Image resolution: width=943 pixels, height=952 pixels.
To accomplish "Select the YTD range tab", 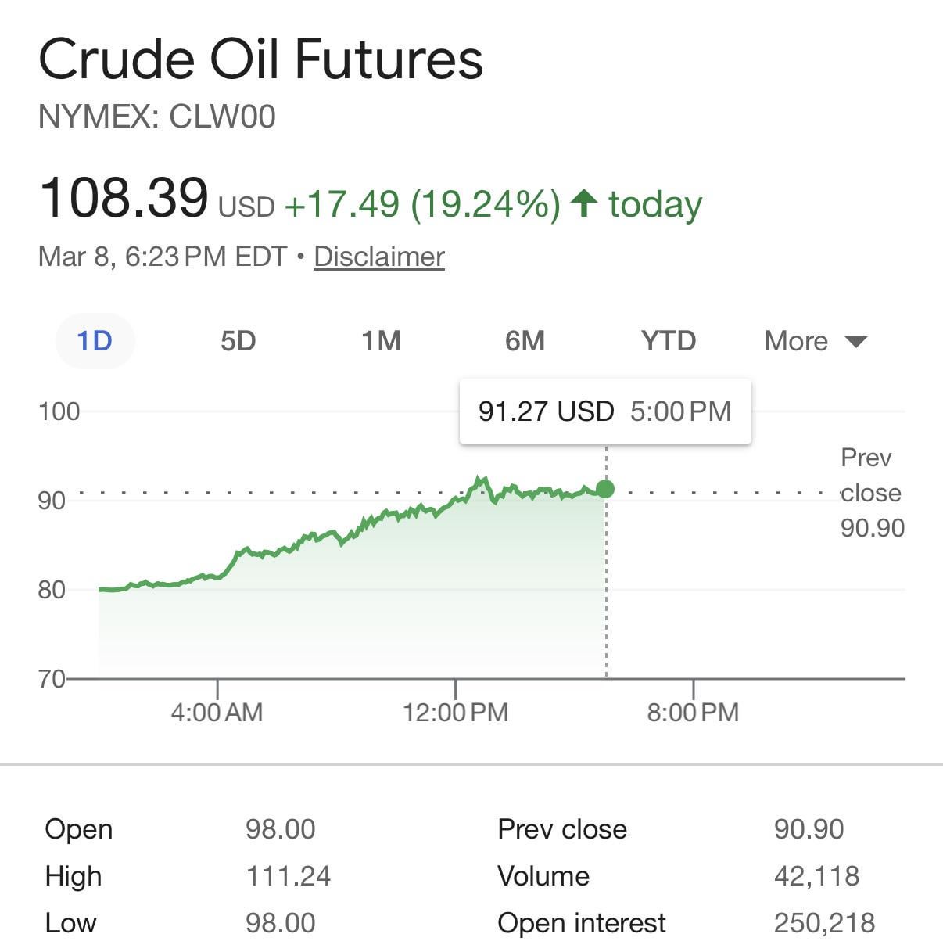I will (669, 341).
